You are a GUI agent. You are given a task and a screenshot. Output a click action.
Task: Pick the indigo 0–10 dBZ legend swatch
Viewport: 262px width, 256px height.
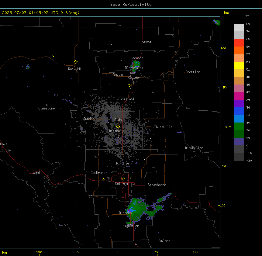point(239,142)
